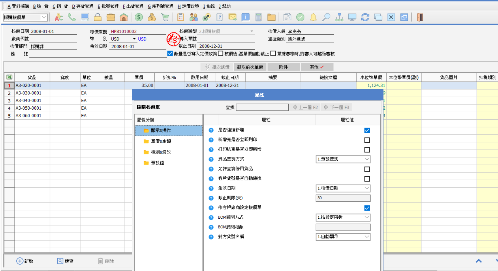Click the green dollar coin icon
The height and width of the screenshot is (271, 498).
[139, 18]
